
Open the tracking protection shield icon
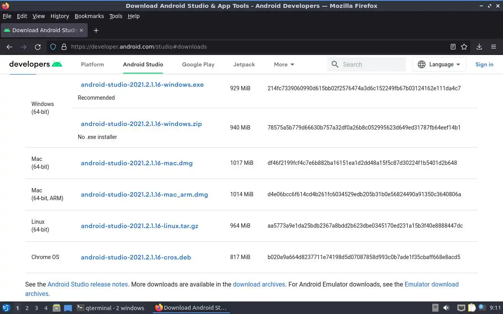click(x=53, y=47)
